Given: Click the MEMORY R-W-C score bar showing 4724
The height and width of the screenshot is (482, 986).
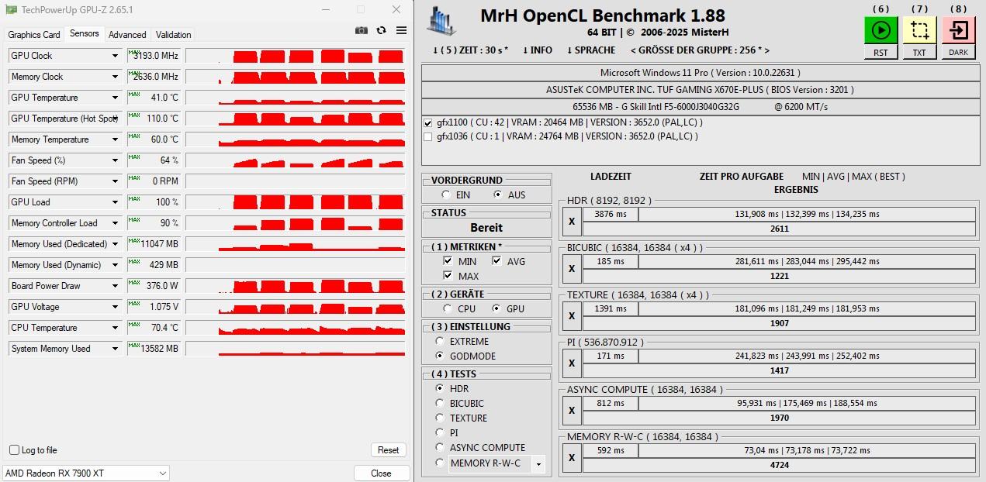Looking at the screenshot, I should tap(779, 465).
